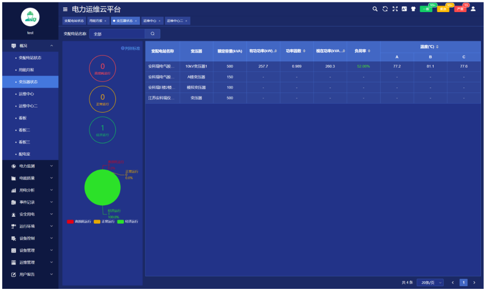Toggle fullscreen with the expand icon
This screenshot has height=292, width=489.
395,9
